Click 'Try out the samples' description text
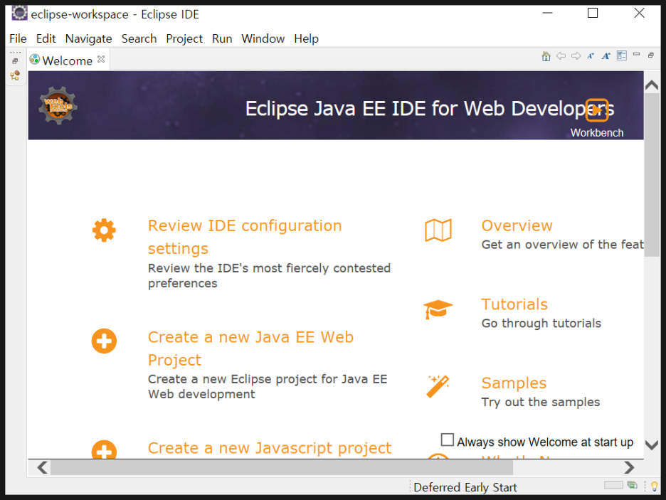Image resolution: width=666 pixels, height=500 pixels. click(540, 402)
